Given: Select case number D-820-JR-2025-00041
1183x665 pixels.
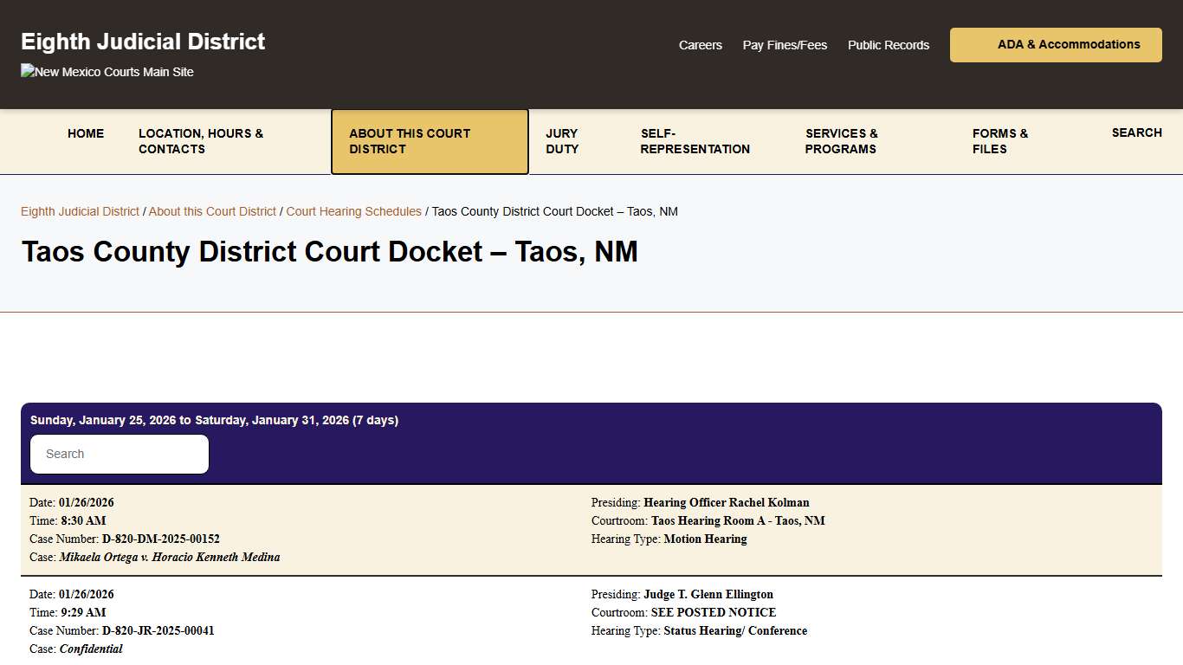Looking at the screenshot, I should point(158,630).
